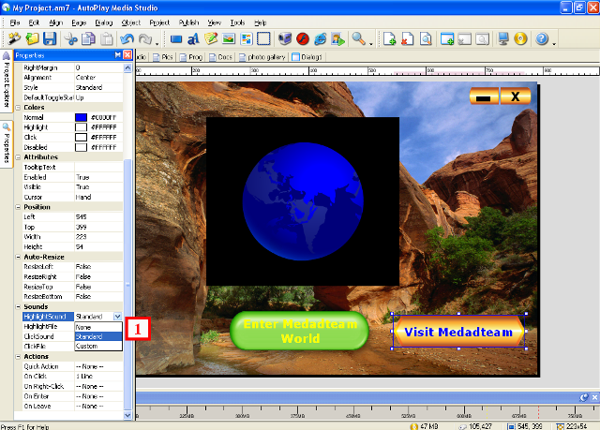Screen dimensions: 600x430
Task: Click the blue Help question-mark icon
Action: 541,39
